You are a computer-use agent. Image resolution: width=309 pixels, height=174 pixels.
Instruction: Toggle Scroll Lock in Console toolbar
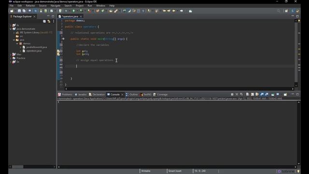[253, 95]
